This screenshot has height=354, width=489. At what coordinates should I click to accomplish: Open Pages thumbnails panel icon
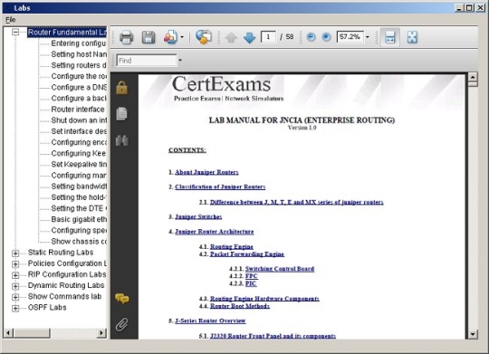click(121, 113)
